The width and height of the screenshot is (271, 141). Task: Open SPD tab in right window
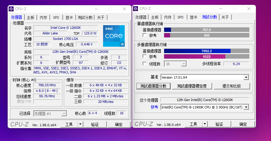pyautogui.click(x=181, y=17)
